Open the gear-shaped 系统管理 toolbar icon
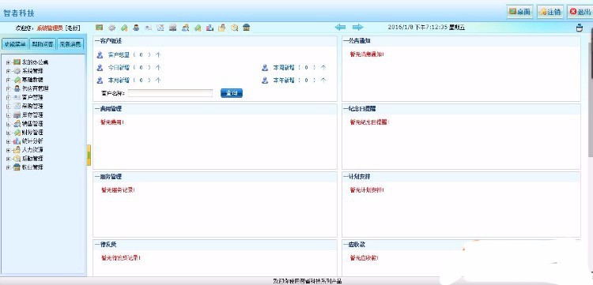The width and height of the screenshot is (593, 285). 111,28
